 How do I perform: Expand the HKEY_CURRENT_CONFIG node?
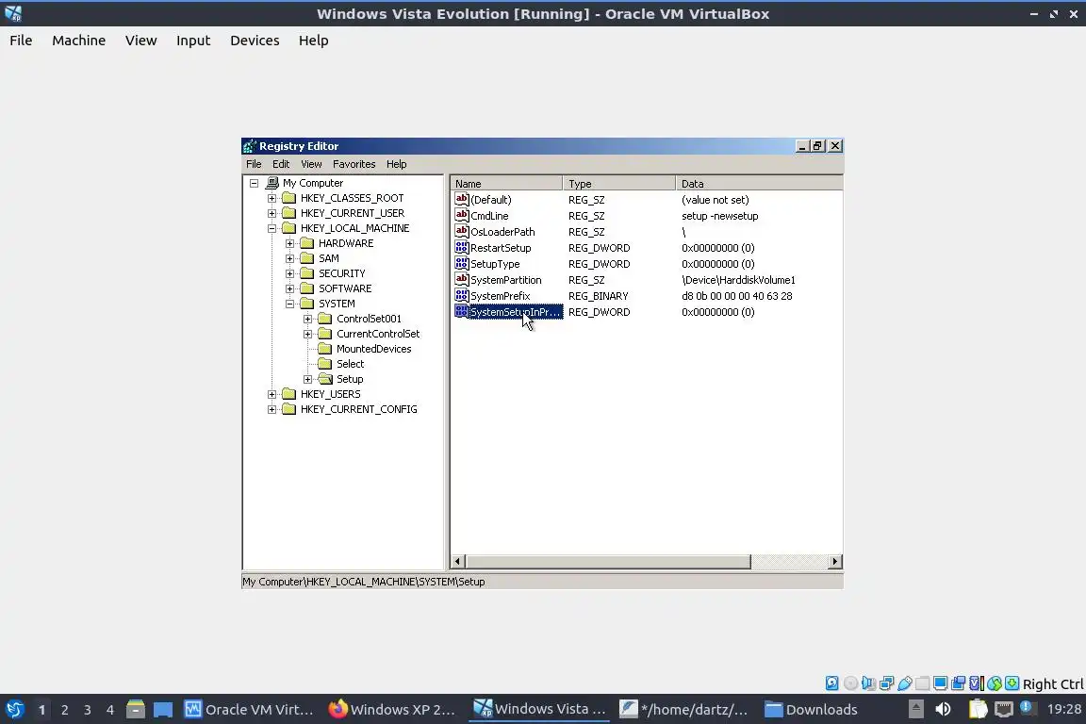point(272,409)
